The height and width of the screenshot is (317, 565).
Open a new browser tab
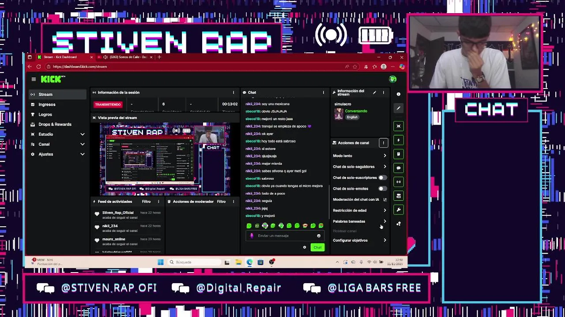click(x=159, y=57)
